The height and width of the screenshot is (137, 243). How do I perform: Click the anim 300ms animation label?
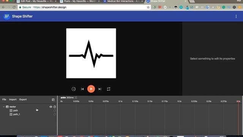(x=67, y=97)
